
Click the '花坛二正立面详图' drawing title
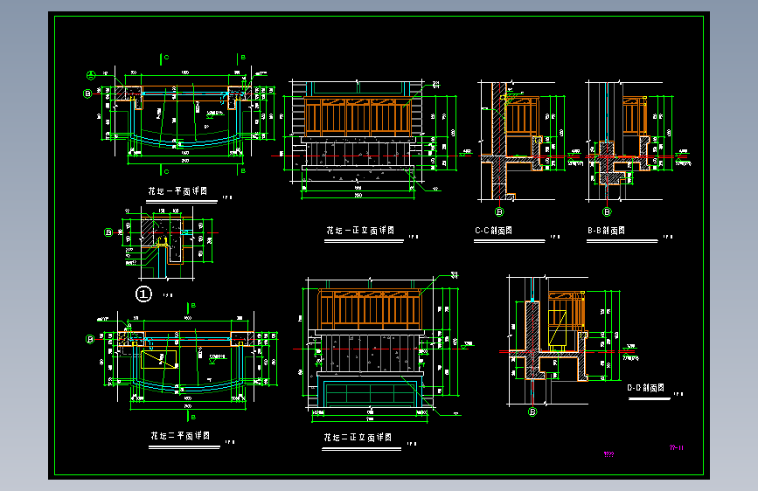point(358,438)
